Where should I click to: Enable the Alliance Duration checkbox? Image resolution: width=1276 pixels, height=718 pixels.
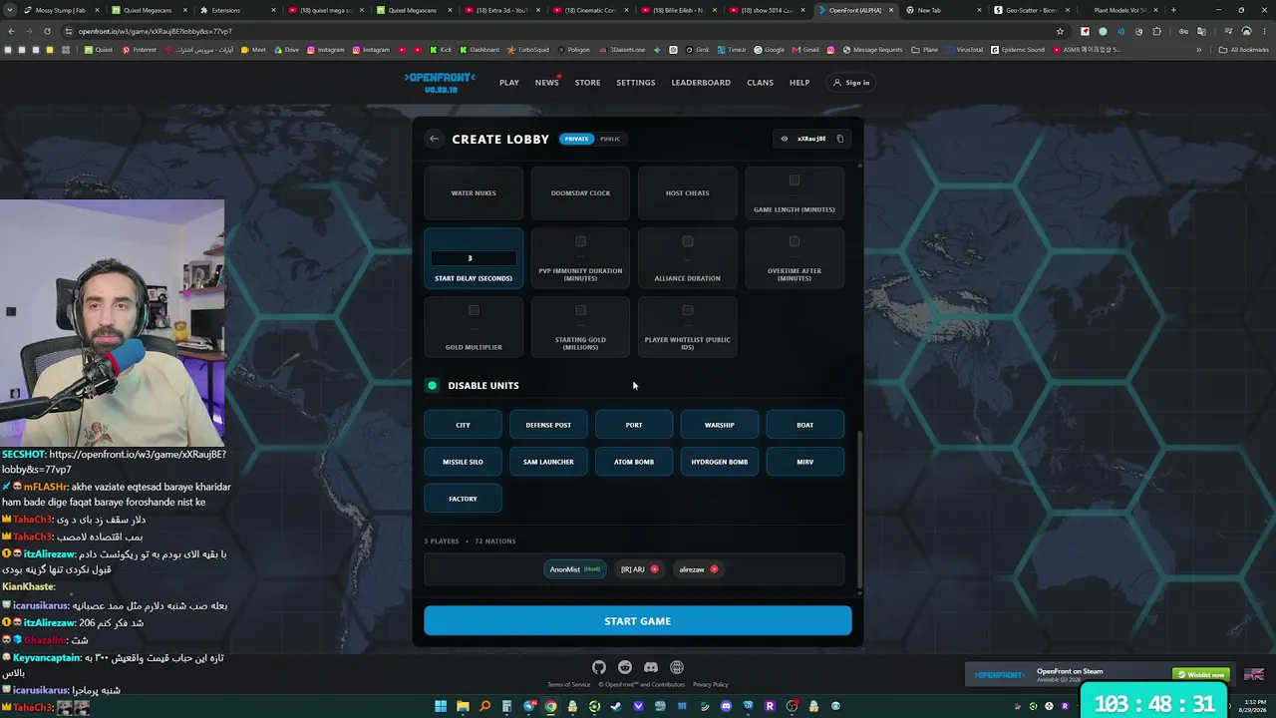(688, 241)
